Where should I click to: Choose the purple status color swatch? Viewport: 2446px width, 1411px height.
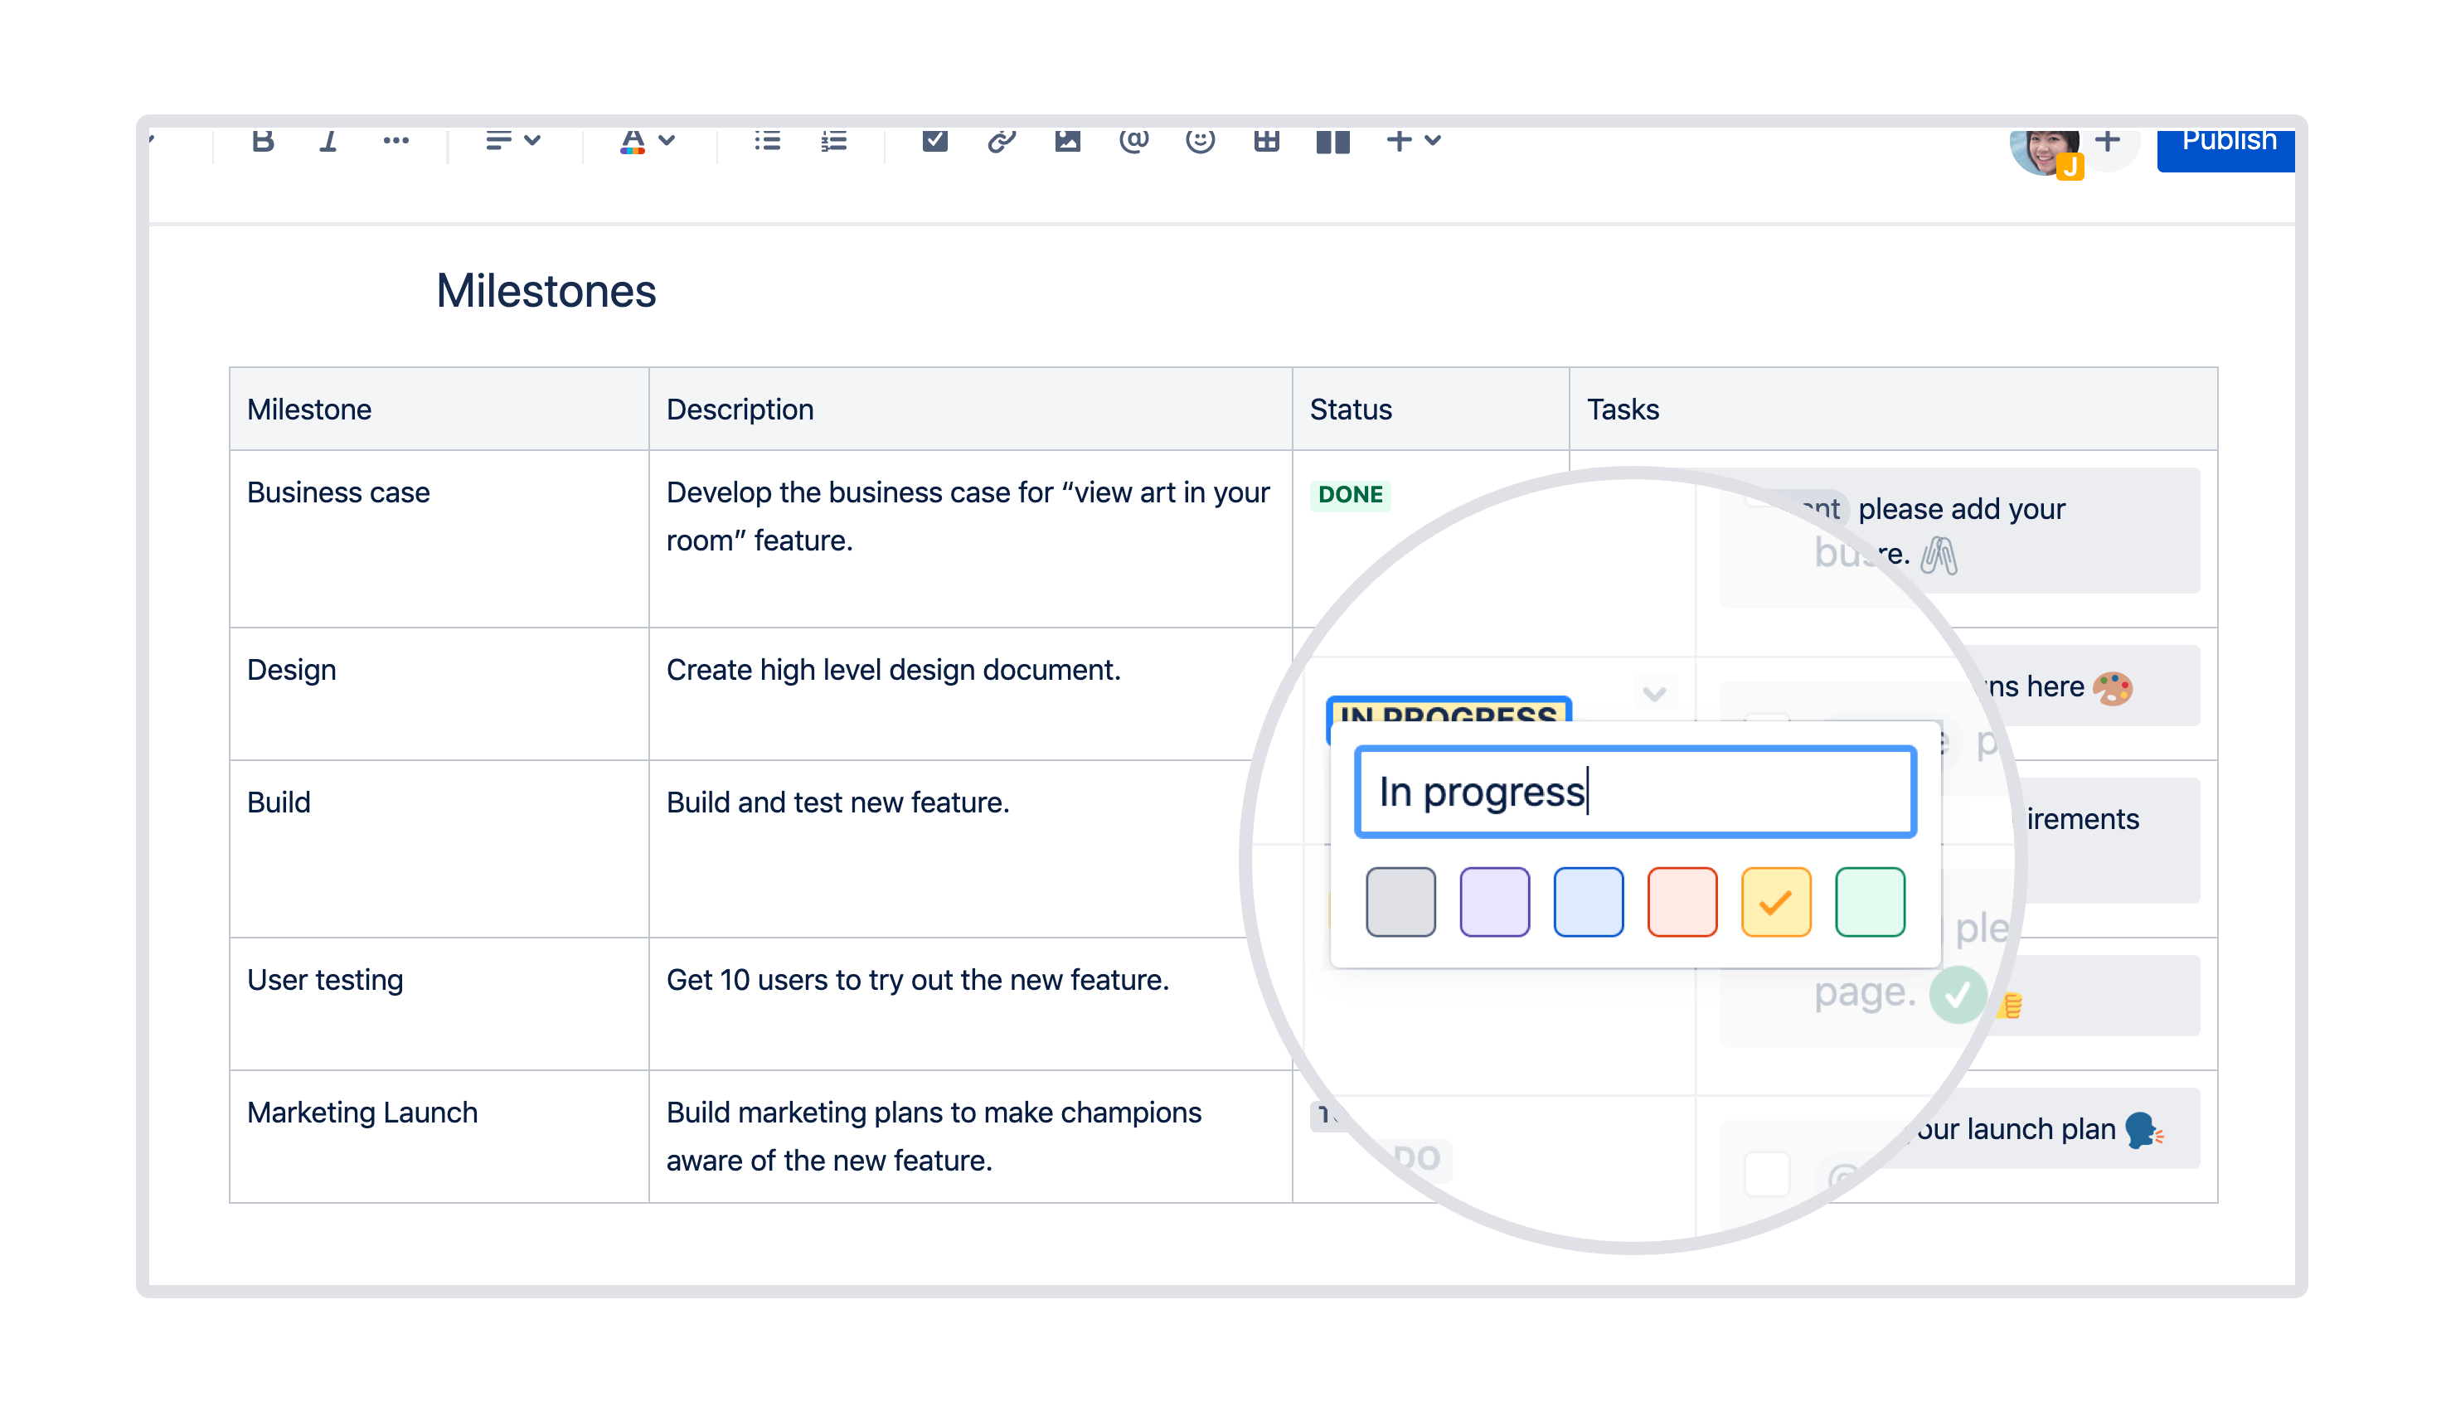pos(1494,902)
